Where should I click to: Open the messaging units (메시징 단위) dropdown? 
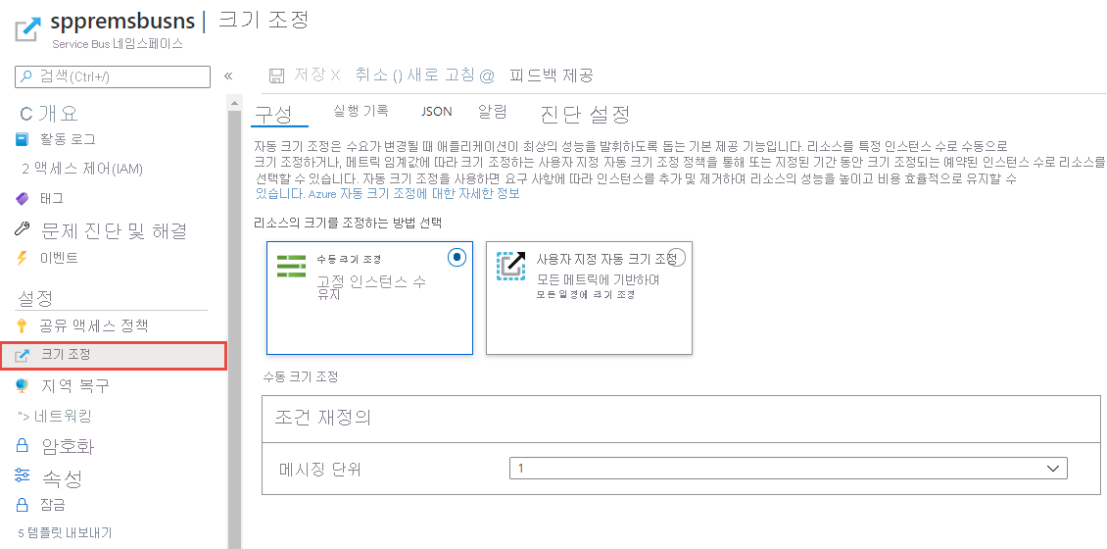click(x=788, y=469)
